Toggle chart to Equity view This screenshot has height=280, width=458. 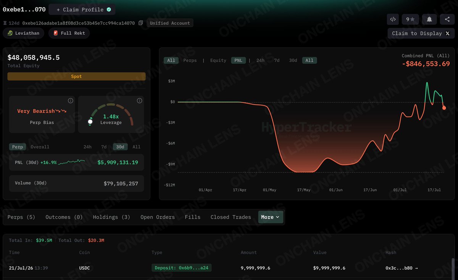pos(218,60)
